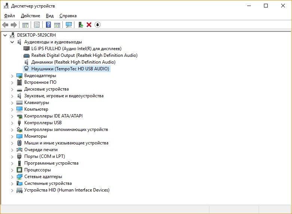Expand the Контроллеры USB node

tap(12, 123)
